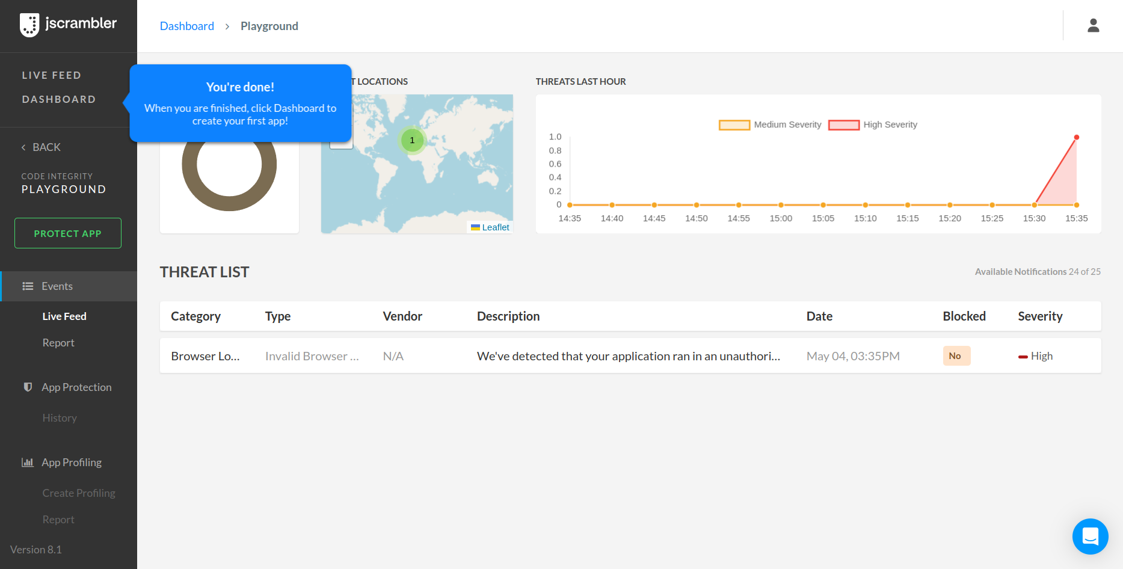Viewport: 1123px width, 569px height.
Task: Select the Events menu item
Action: click(69, 286)
